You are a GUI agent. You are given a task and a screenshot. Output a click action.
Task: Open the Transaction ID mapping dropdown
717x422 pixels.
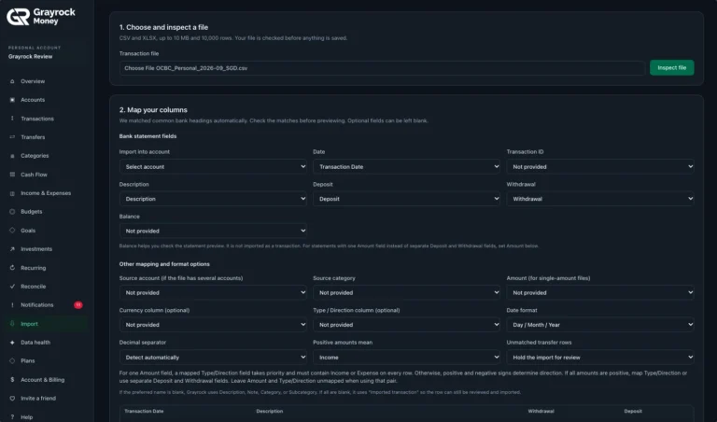coord(600,167)
